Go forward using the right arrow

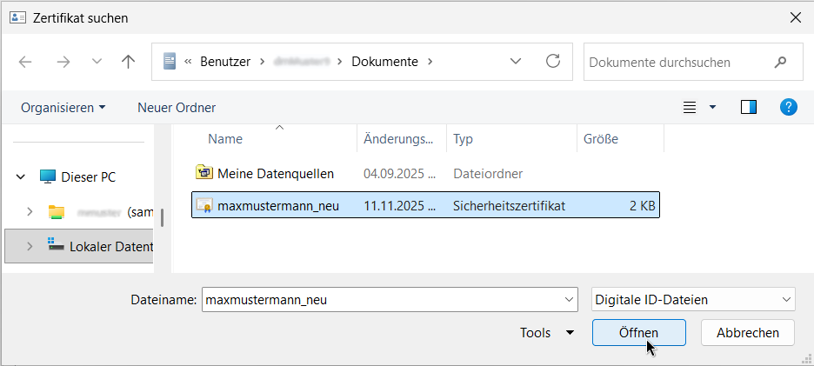pos(63,63)
